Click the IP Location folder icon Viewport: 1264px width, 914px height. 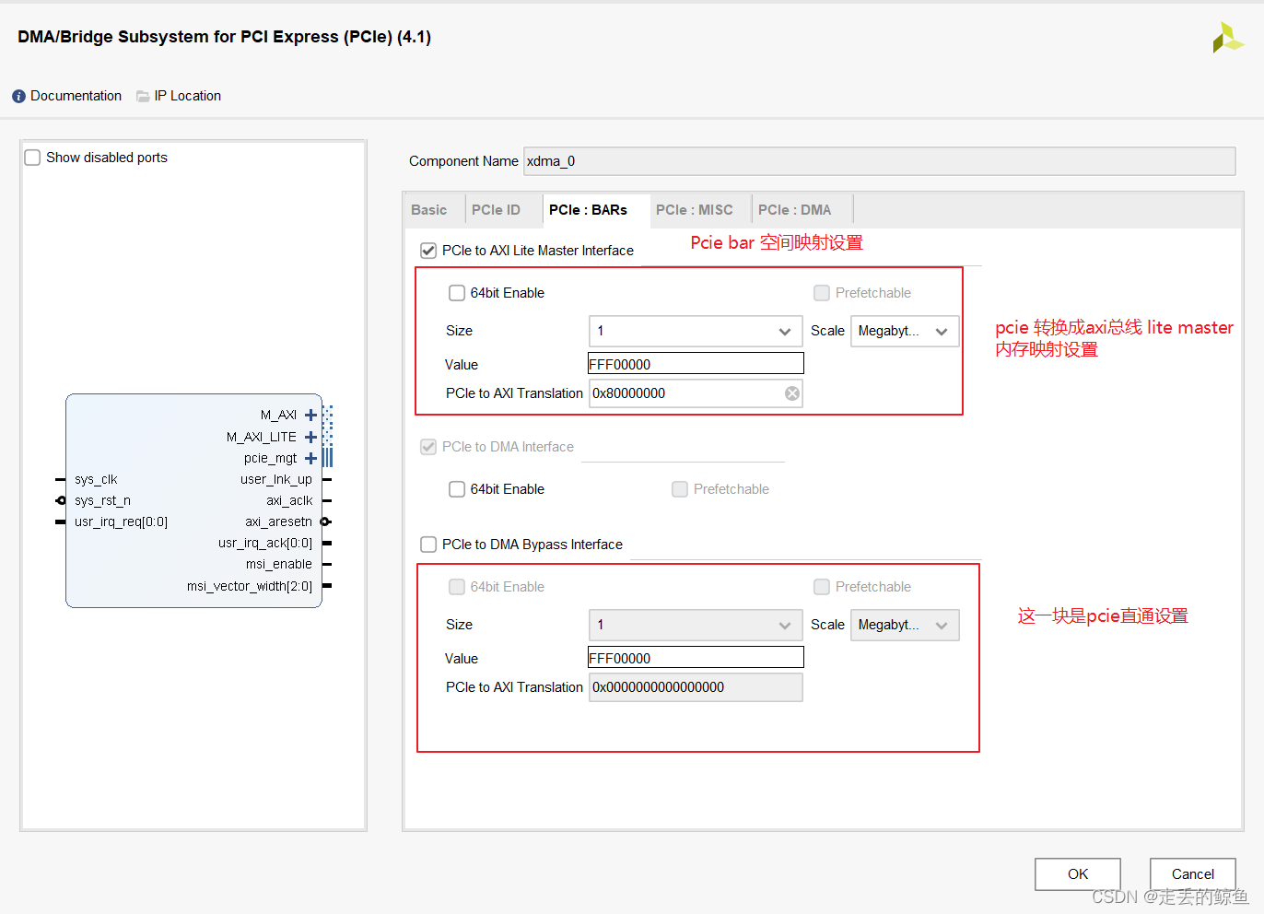143,96
